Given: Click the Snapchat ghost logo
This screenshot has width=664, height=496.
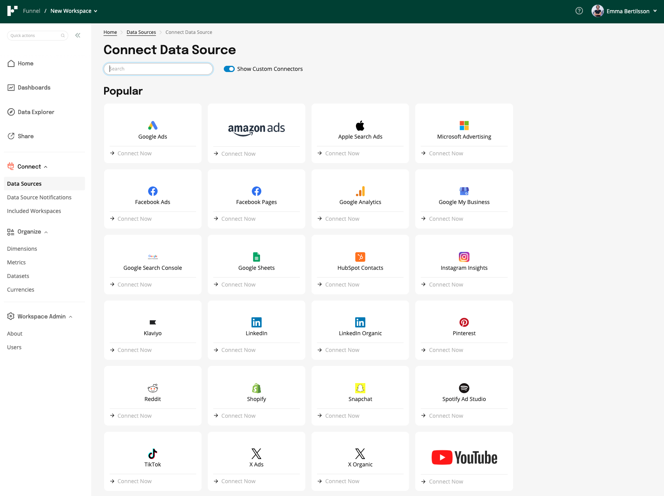Looking at the screenshot, I should click(360, 388).
